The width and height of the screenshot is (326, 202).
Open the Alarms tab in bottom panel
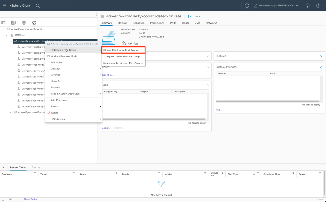tap(36, 167)
